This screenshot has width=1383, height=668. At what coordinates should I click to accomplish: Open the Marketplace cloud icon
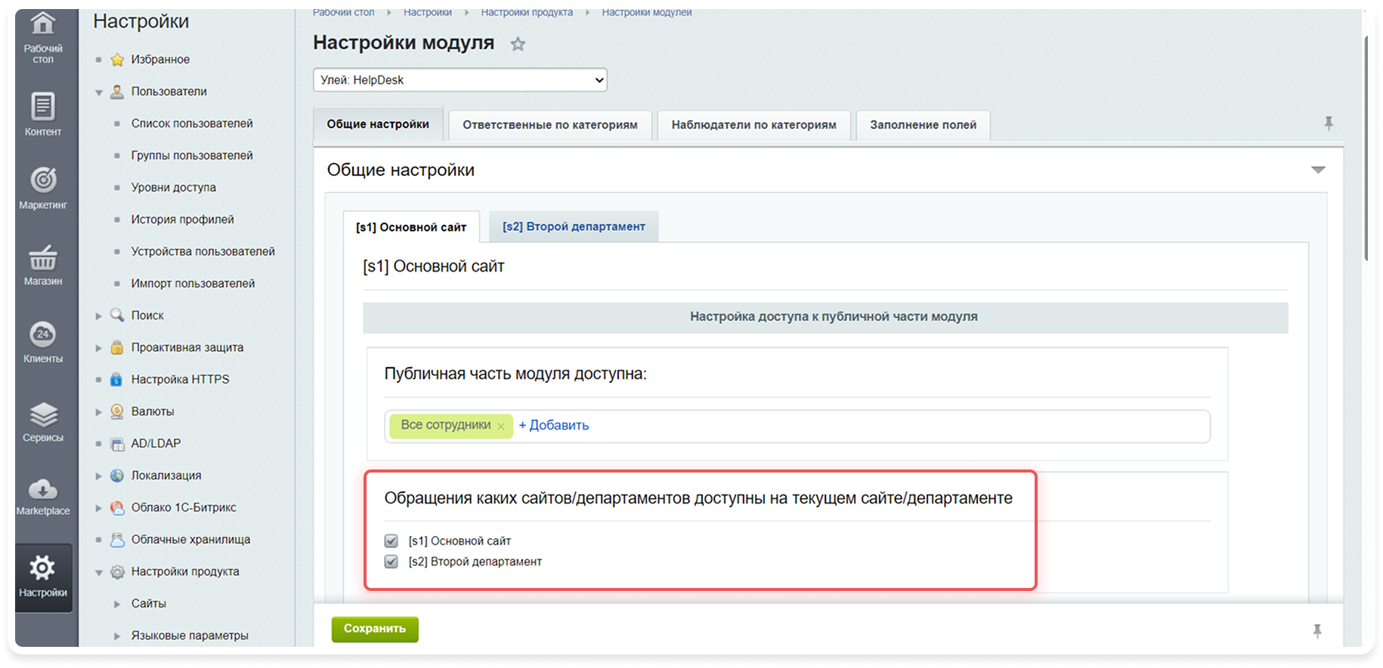click(43, 489)
